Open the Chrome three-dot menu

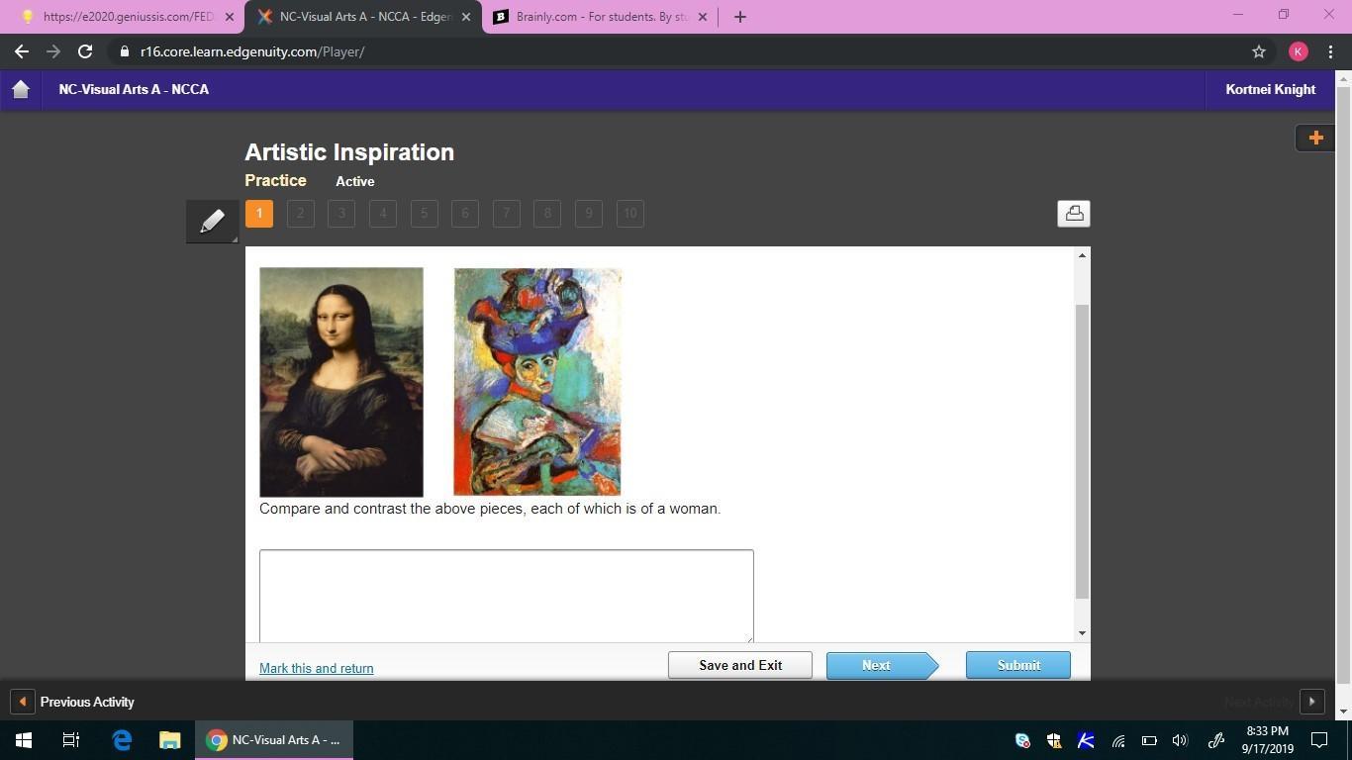click(1331, 51)
